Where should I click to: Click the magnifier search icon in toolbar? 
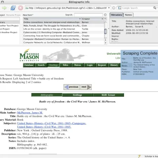(155, 8)
